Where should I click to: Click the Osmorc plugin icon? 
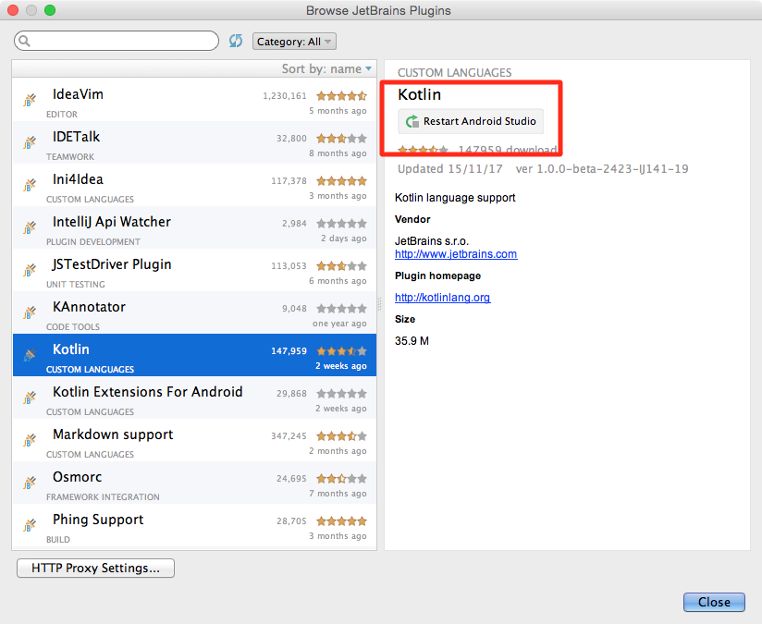point(30,483)
